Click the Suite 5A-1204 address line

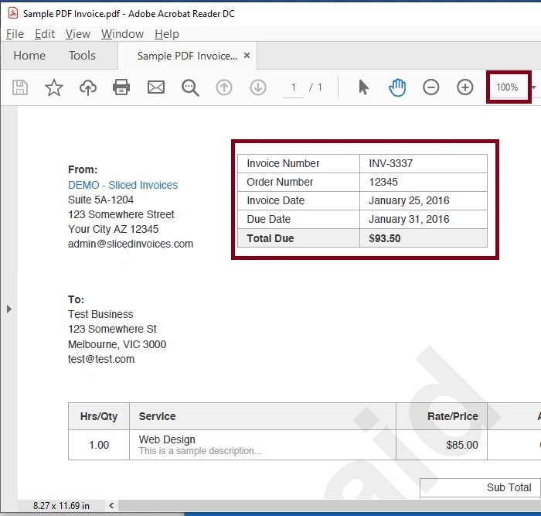point(100,200)
